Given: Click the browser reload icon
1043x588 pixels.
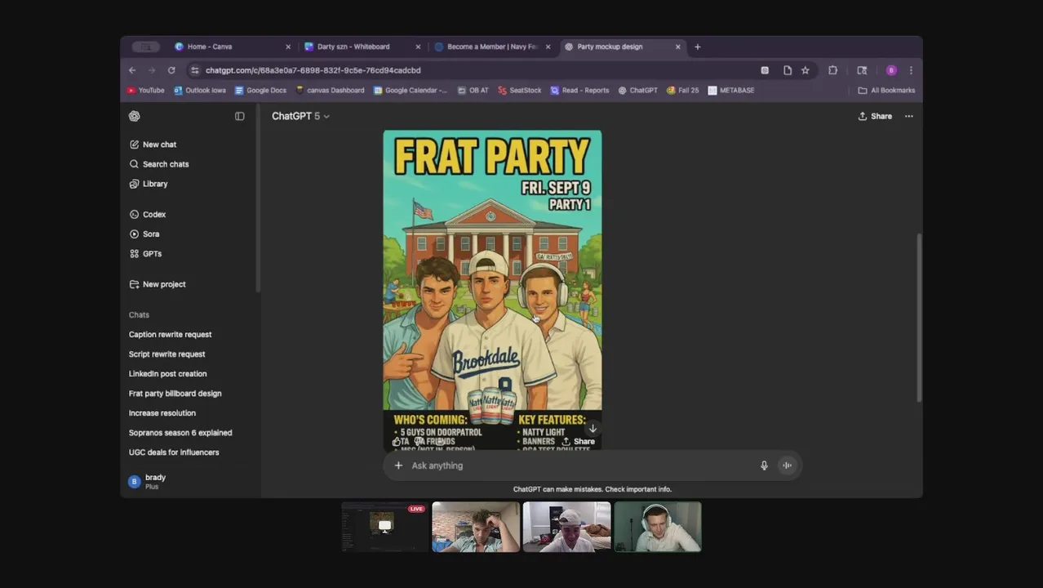Looking at the screenshot, I should coord(171,70).
